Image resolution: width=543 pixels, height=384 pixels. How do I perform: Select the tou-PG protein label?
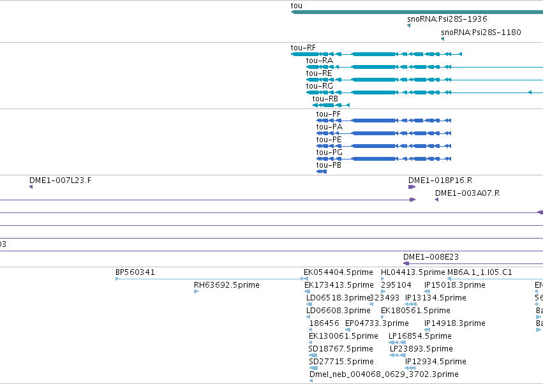click(329, 152)
